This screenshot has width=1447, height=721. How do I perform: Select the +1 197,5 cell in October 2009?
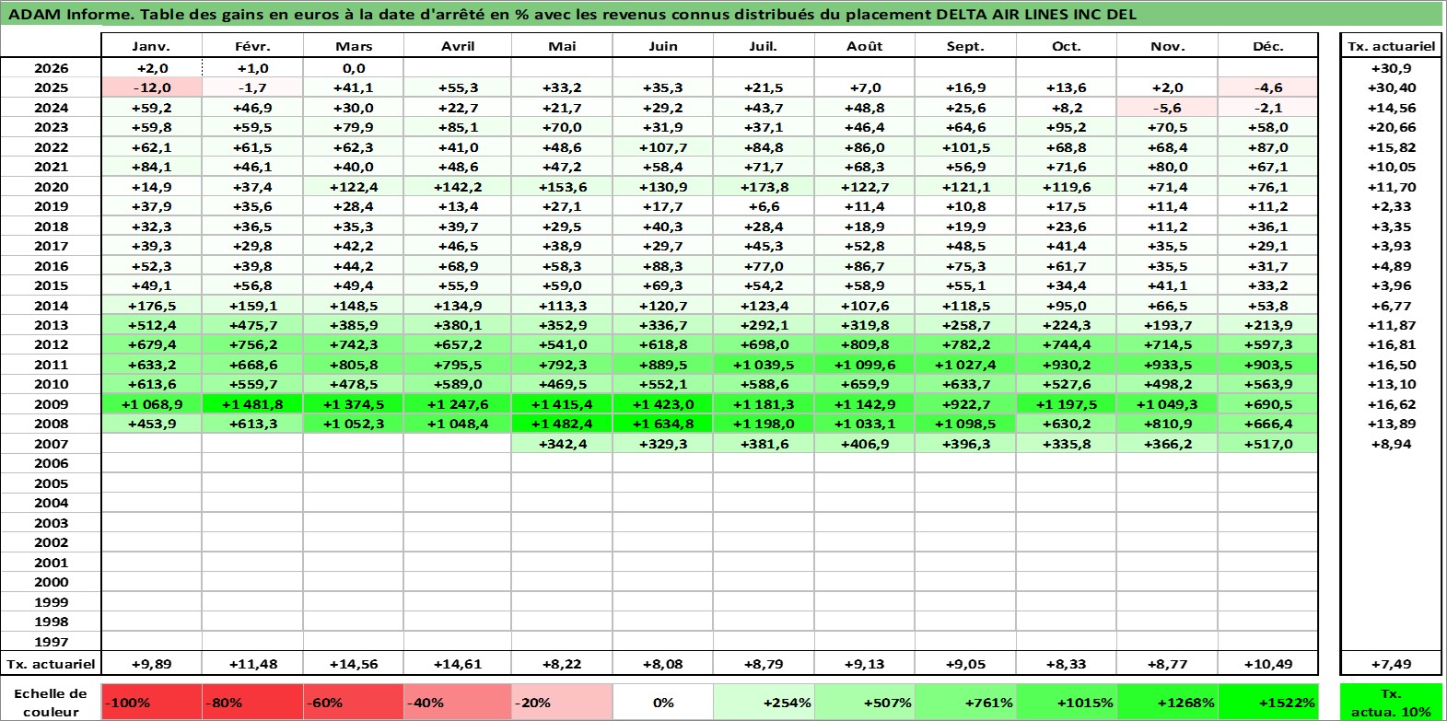pyautogui.click(x=1067, y=404)
